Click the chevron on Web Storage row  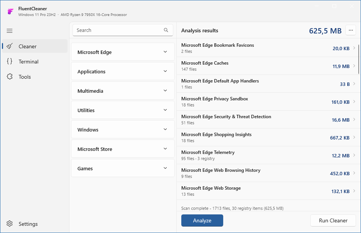point(354,191)
